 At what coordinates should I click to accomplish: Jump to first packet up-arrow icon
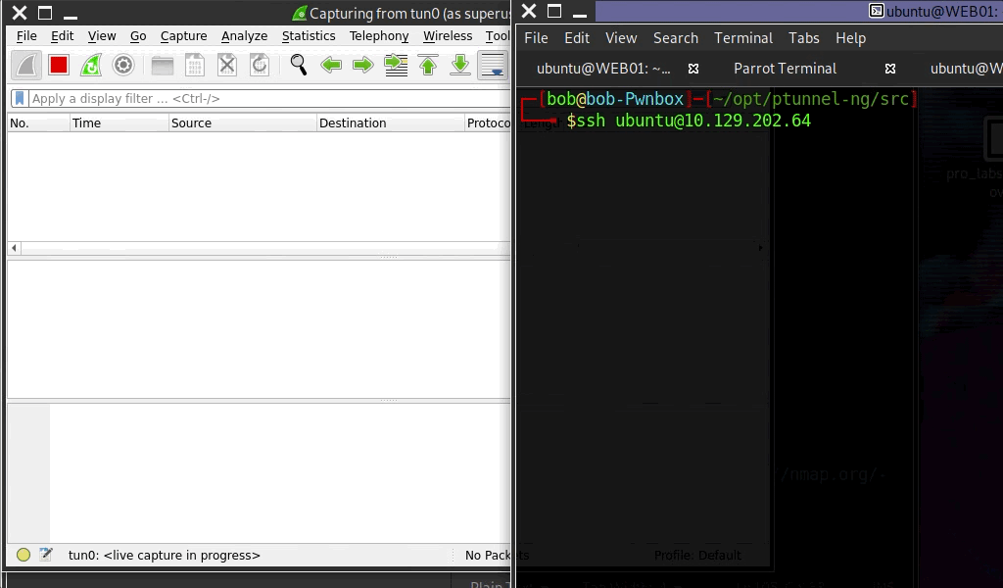pyautogui.click(x=428, y=66)
